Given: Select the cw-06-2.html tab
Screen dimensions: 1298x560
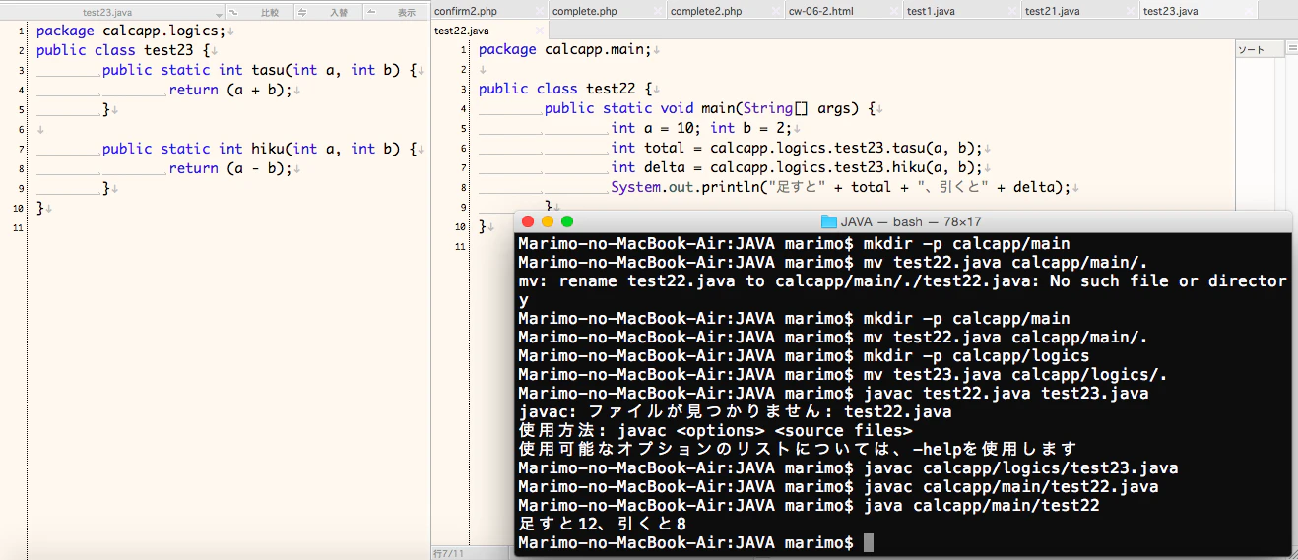Looking at the screenshot, I should [844, 11].
